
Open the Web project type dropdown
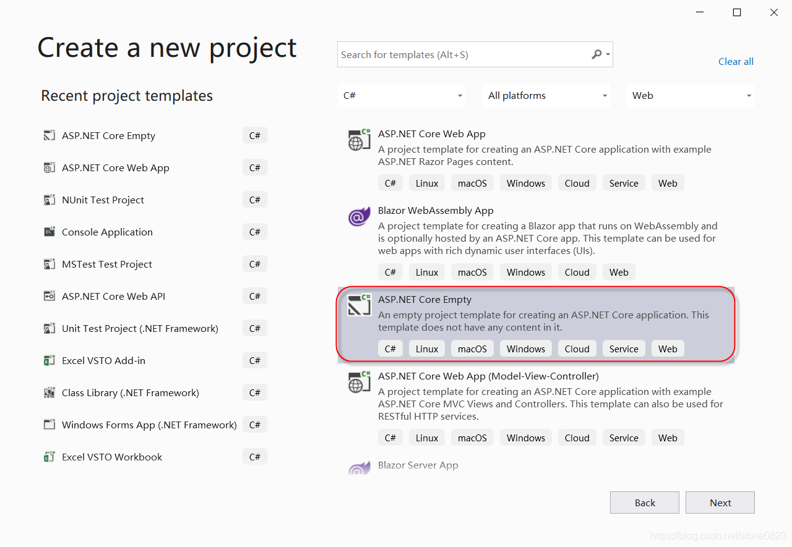pyautogui.click(x=690, y=95)
